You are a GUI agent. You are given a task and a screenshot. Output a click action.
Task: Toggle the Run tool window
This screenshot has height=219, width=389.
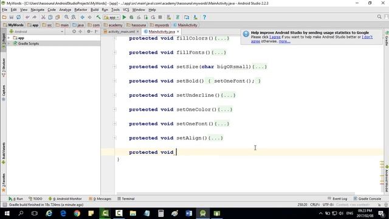pyautogui.click(x=16, y=199)
